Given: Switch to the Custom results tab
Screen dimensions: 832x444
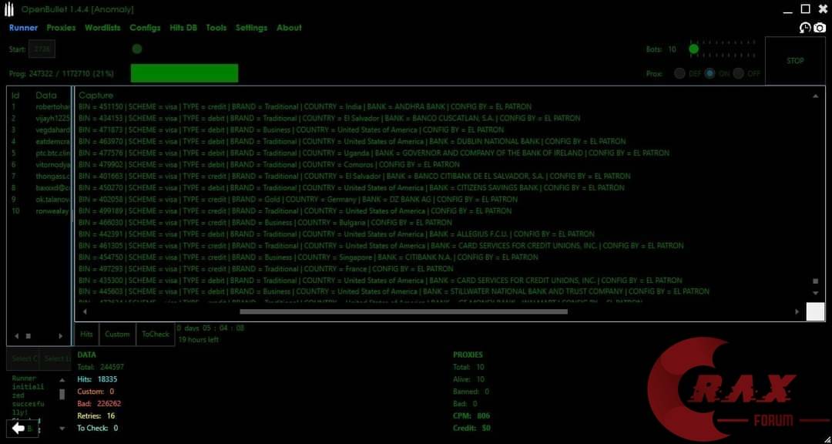Looking at the screenshot, I should point(117,334).
